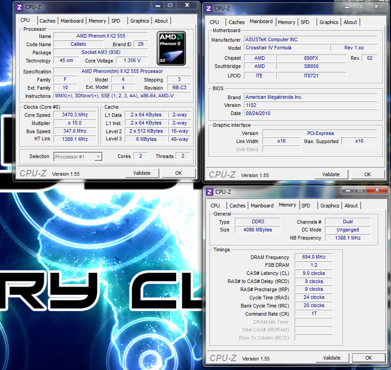Viewport: 391px width, 370px height.
Task: Click the '694.0 MHz' DRAM frequency value
Action: tap(314, 257)
